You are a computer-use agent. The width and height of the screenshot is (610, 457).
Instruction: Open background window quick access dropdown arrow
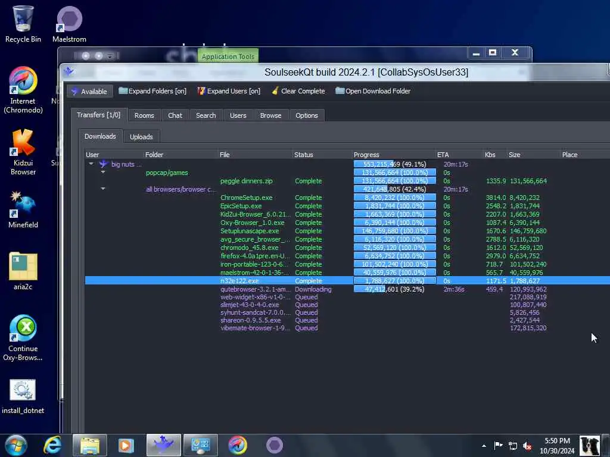point(110,57)
